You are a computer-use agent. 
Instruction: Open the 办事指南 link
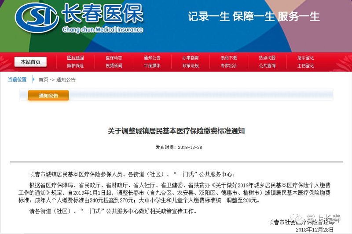pos(191,58)
